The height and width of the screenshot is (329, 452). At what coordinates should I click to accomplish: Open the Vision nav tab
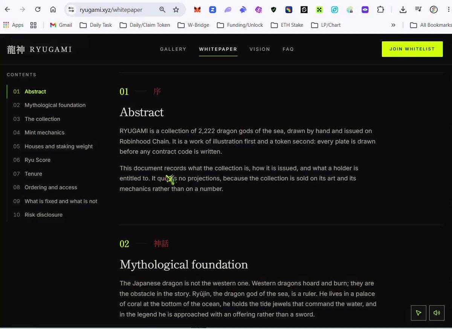[x=260, y=49]
